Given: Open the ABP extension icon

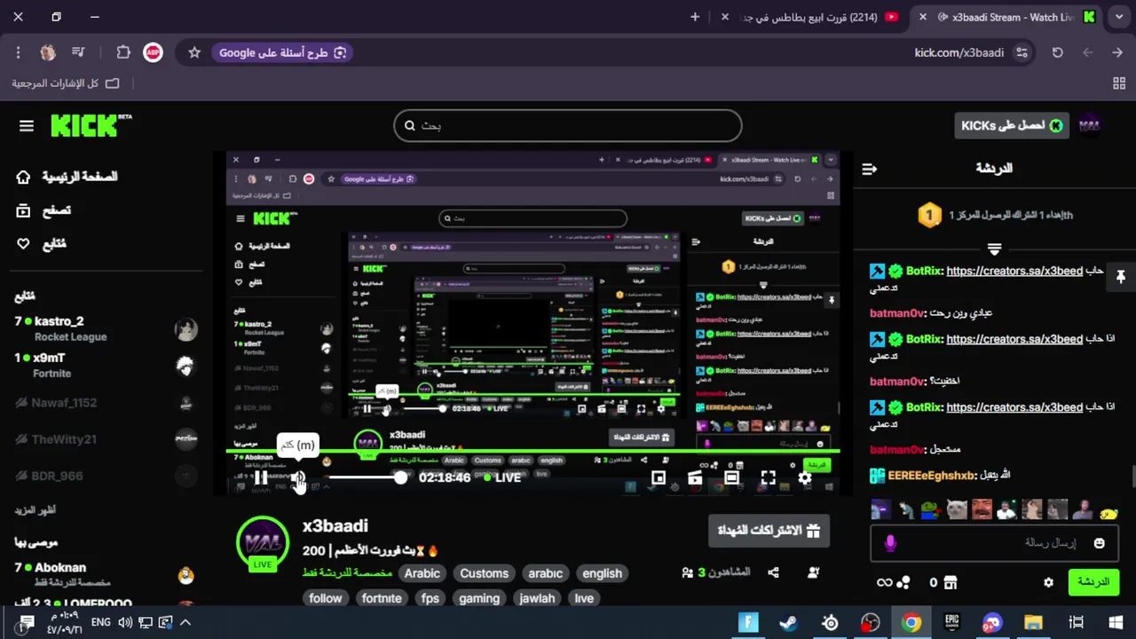Looking at the screenshot, I should tap(153, 52).
